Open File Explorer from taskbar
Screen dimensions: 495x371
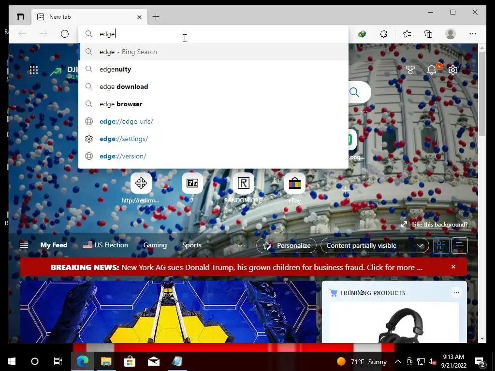pos(106,361)
